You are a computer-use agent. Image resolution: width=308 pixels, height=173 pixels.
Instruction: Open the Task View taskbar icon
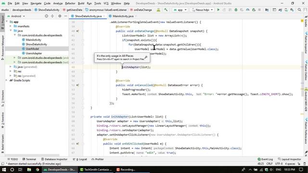(20, 170)
